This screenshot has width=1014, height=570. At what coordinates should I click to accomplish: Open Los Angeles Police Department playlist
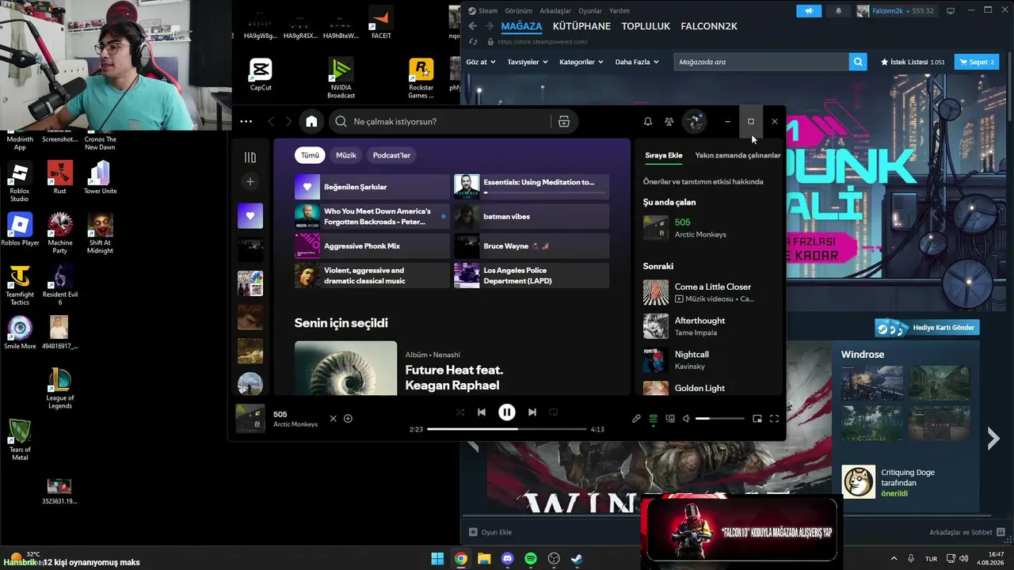[x=532, y=275]
